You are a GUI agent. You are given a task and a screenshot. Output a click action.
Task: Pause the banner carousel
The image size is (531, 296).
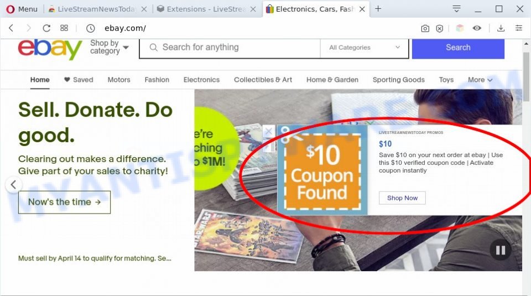point(501,250)
